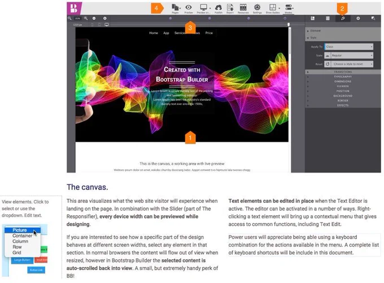The width and height of the screenshot is (384, 283).
Task: Click the reset circular arrow icon
Action: [x=328, y=64]
